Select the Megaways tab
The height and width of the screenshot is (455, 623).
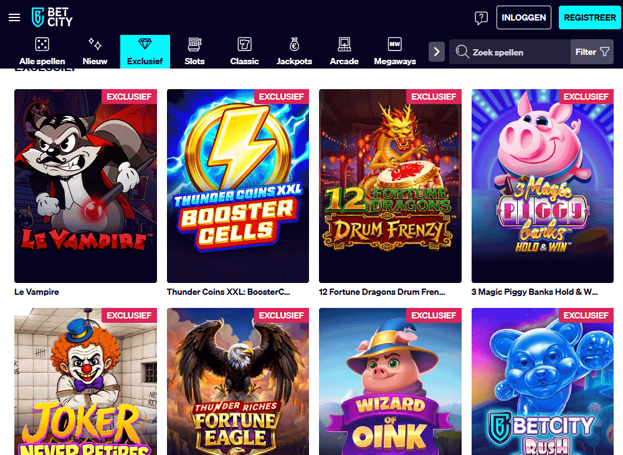click(x=395, y=52)
